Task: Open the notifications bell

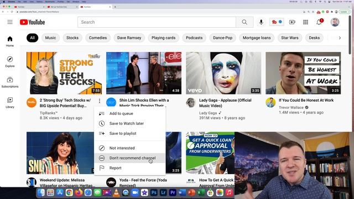Action: [x=319, y=22]
